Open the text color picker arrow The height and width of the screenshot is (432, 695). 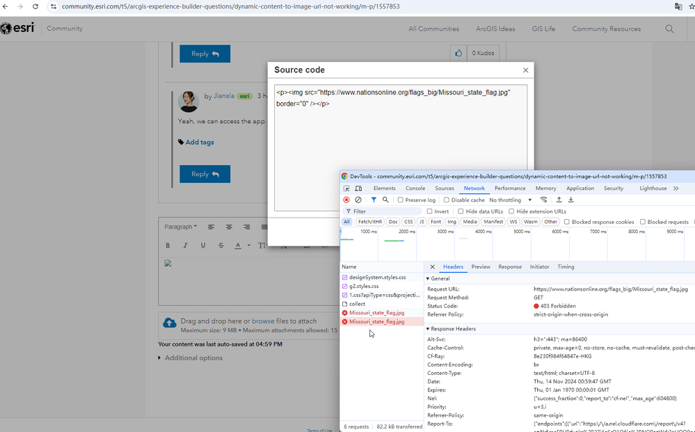coord(248,246)
